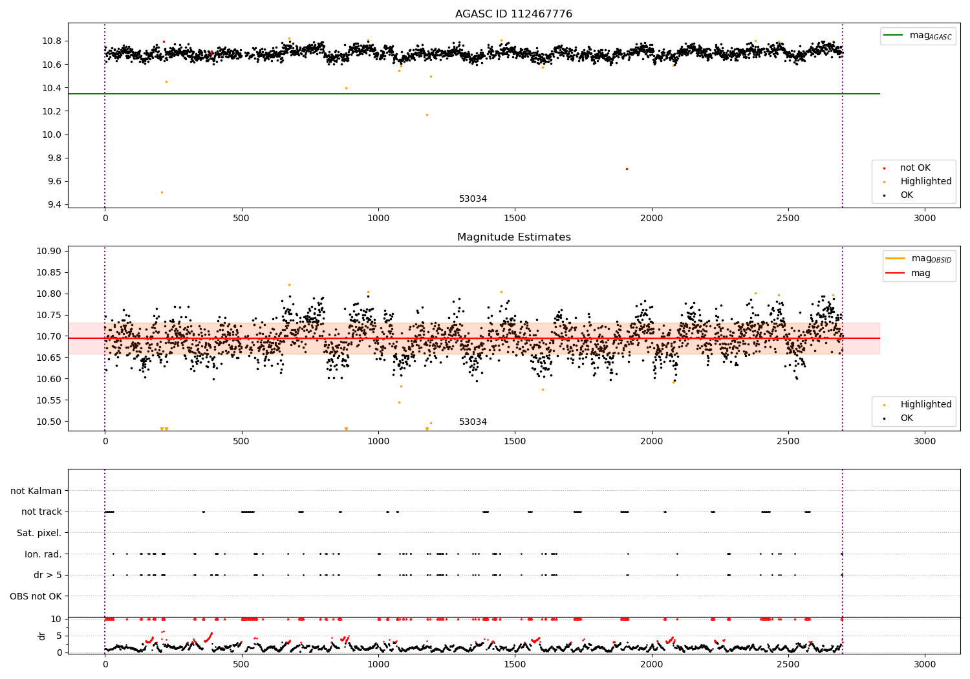
Task: Click the 'dr > 5' row label
Action: click(x=48, y=575)
